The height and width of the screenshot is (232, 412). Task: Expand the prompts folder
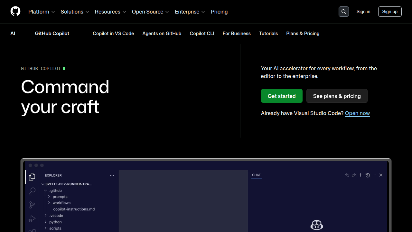pos(58,197)
